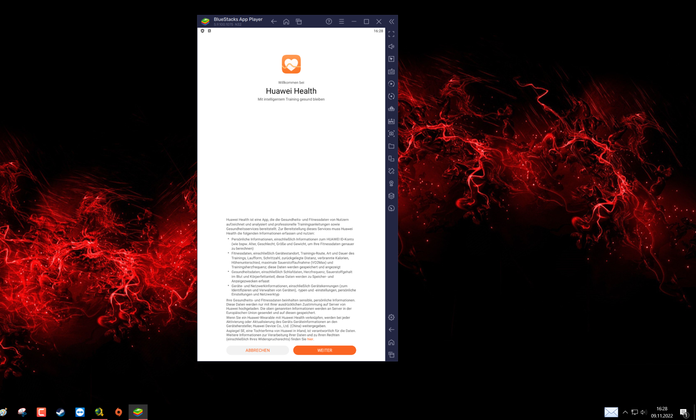Image resolution: width=696 pixels, height=420 pixels.
Task: Take a screenshot with camera icon
Action: (391, 134)
